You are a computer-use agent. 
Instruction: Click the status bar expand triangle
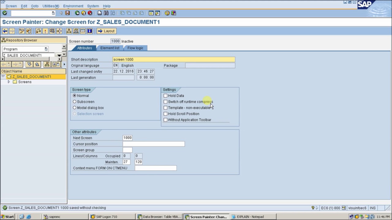[x=317, y=208]
